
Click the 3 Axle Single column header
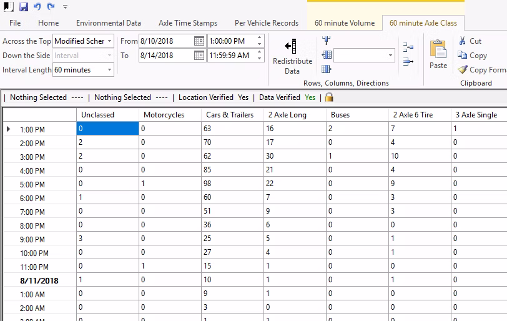pos(479,115)
